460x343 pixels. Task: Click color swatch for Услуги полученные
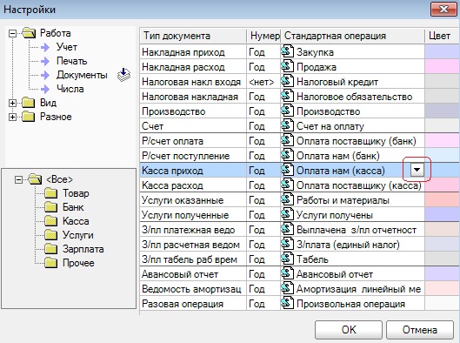[x=442, y=215]
